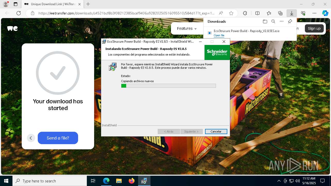Viewport: 331px width, 186px height.
Task: Open Read aloud icon in address bar
Action: tap(221, 13)
